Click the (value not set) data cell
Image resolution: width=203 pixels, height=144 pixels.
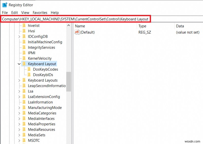[x=188, y=32]
